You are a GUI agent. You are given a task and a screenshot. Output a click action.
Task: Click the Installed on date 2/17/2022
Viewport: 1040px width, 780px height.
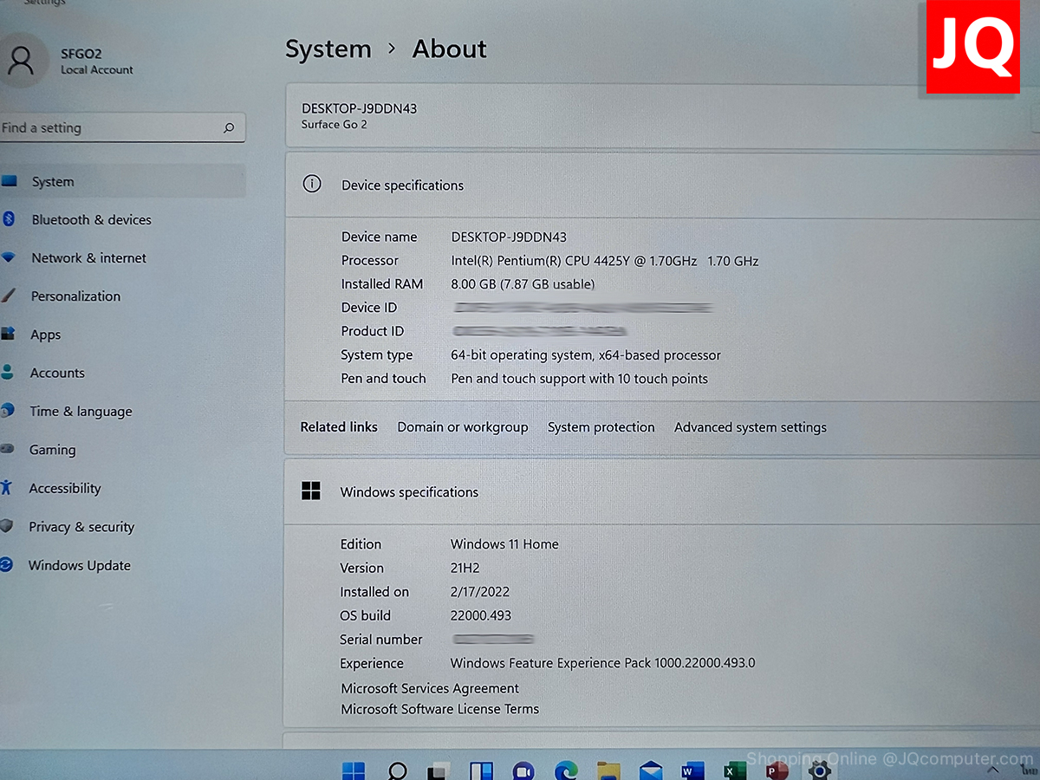pos(480,592)
